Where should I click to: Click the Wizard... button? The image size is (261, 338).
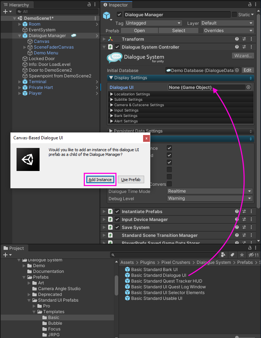coord(243,56)
